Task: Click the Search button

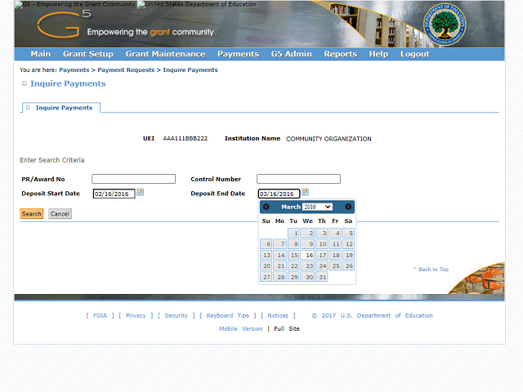Action: 32,214
